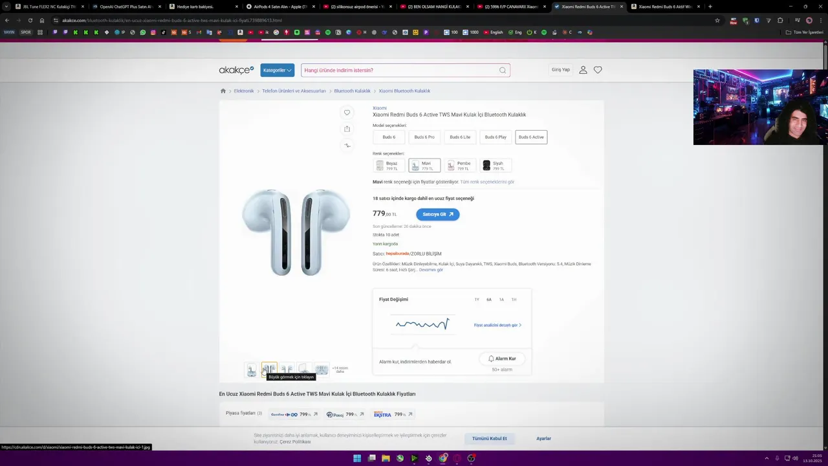Viewport: 828px width, 466px height.
Task: Show 1A price history range
Action: click(501, 300)
